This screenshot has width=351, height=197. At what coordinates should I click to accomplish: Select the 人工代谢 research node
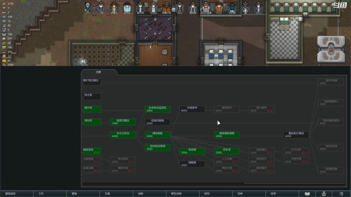click(227, 160)
